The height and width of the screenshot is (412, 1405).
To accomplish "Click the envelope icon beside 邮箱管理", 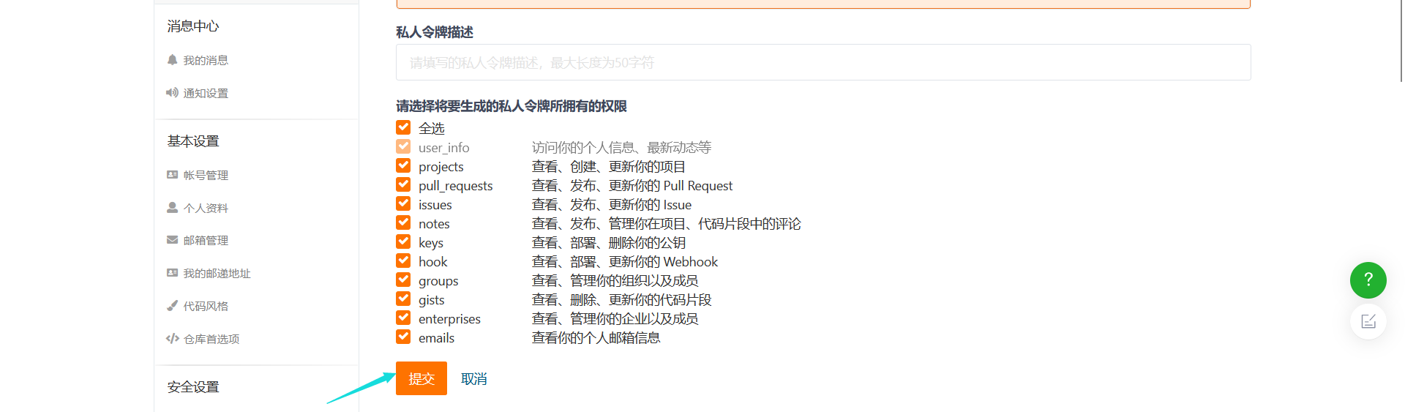I will [x=172, y=240].
